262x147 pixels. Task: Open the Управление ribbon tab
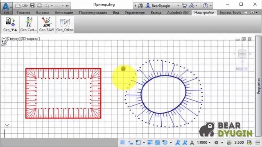[x=135, y=13]
